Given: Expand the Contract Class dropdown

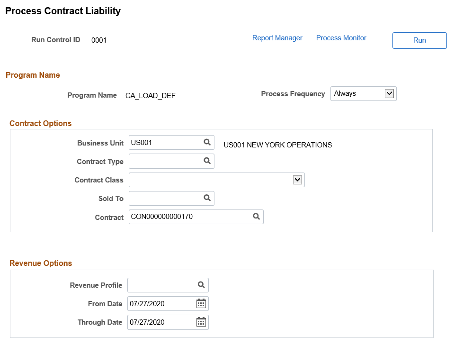Looking at the screenshot, I should 298,180.
